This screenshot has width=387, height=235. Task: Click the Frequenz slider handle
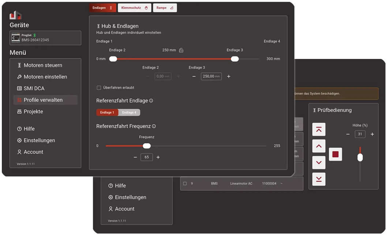click(147, 146)
